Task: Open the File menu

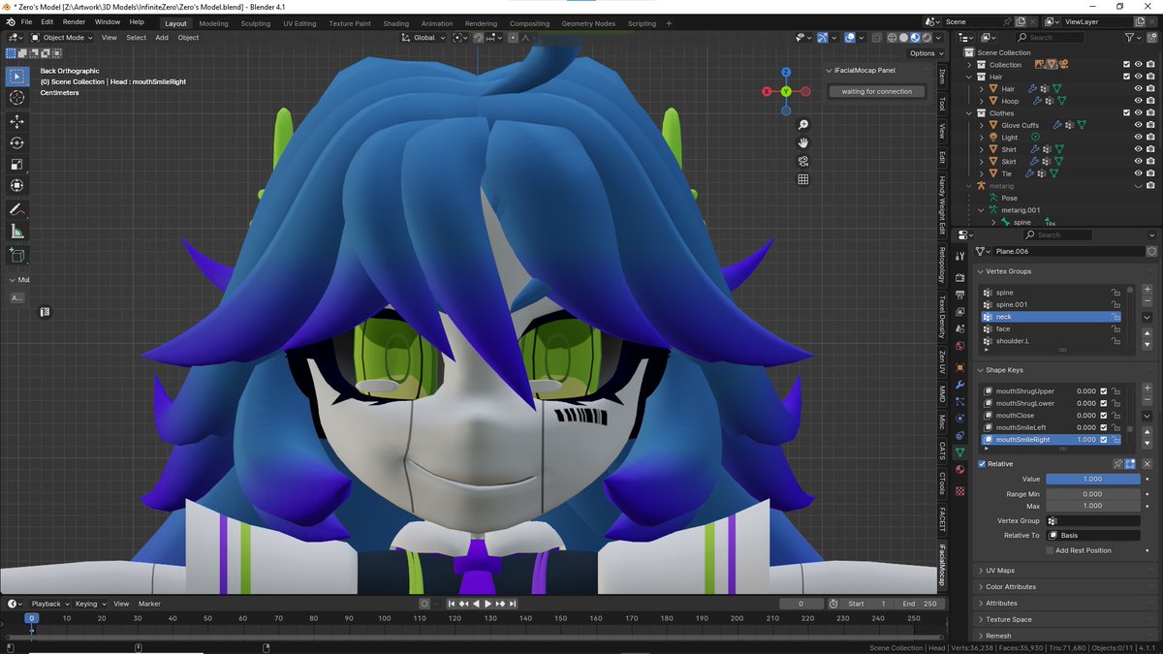Action: [26, 21]
